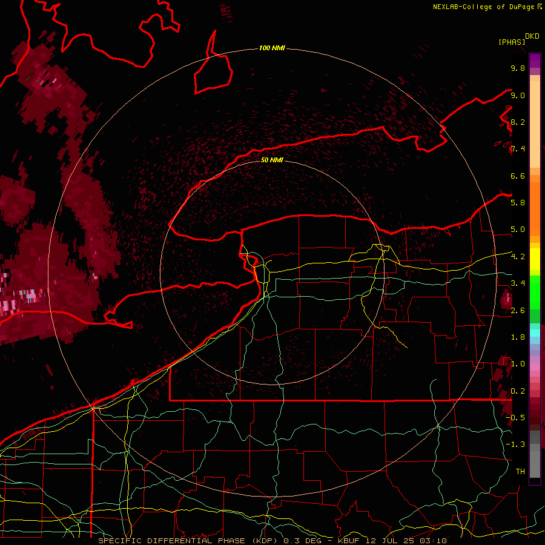
Task: Select the 5.0 value on the legend
Action: 518,230
